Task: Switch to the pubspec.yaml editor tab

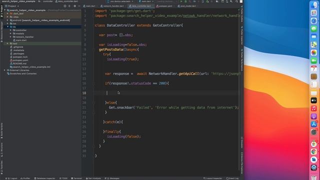Action: [164, 6]
